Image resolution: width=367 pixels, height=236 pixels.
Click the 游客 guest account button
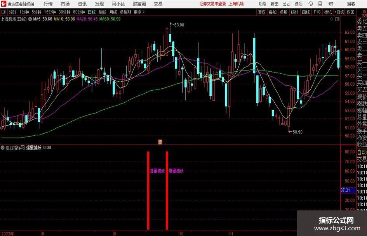pos(351,4)
